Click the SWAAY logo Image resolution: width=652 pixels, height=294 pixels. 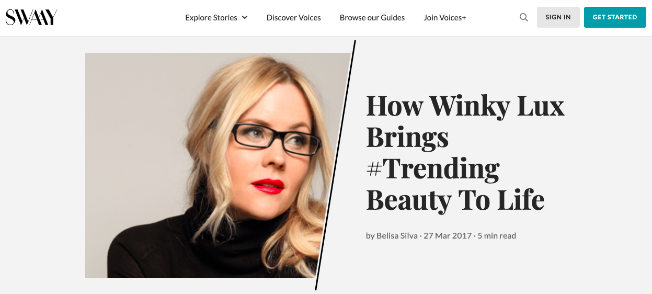(31, 17)
